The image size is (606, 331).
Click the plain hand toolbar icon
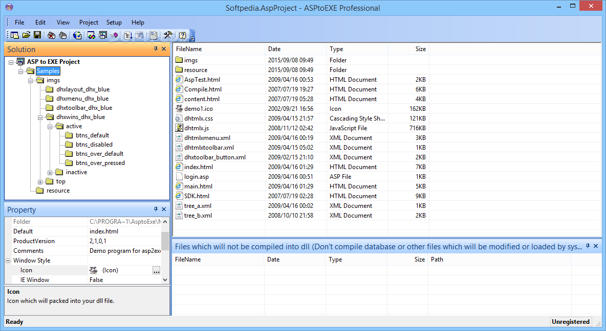pos(62,35)
